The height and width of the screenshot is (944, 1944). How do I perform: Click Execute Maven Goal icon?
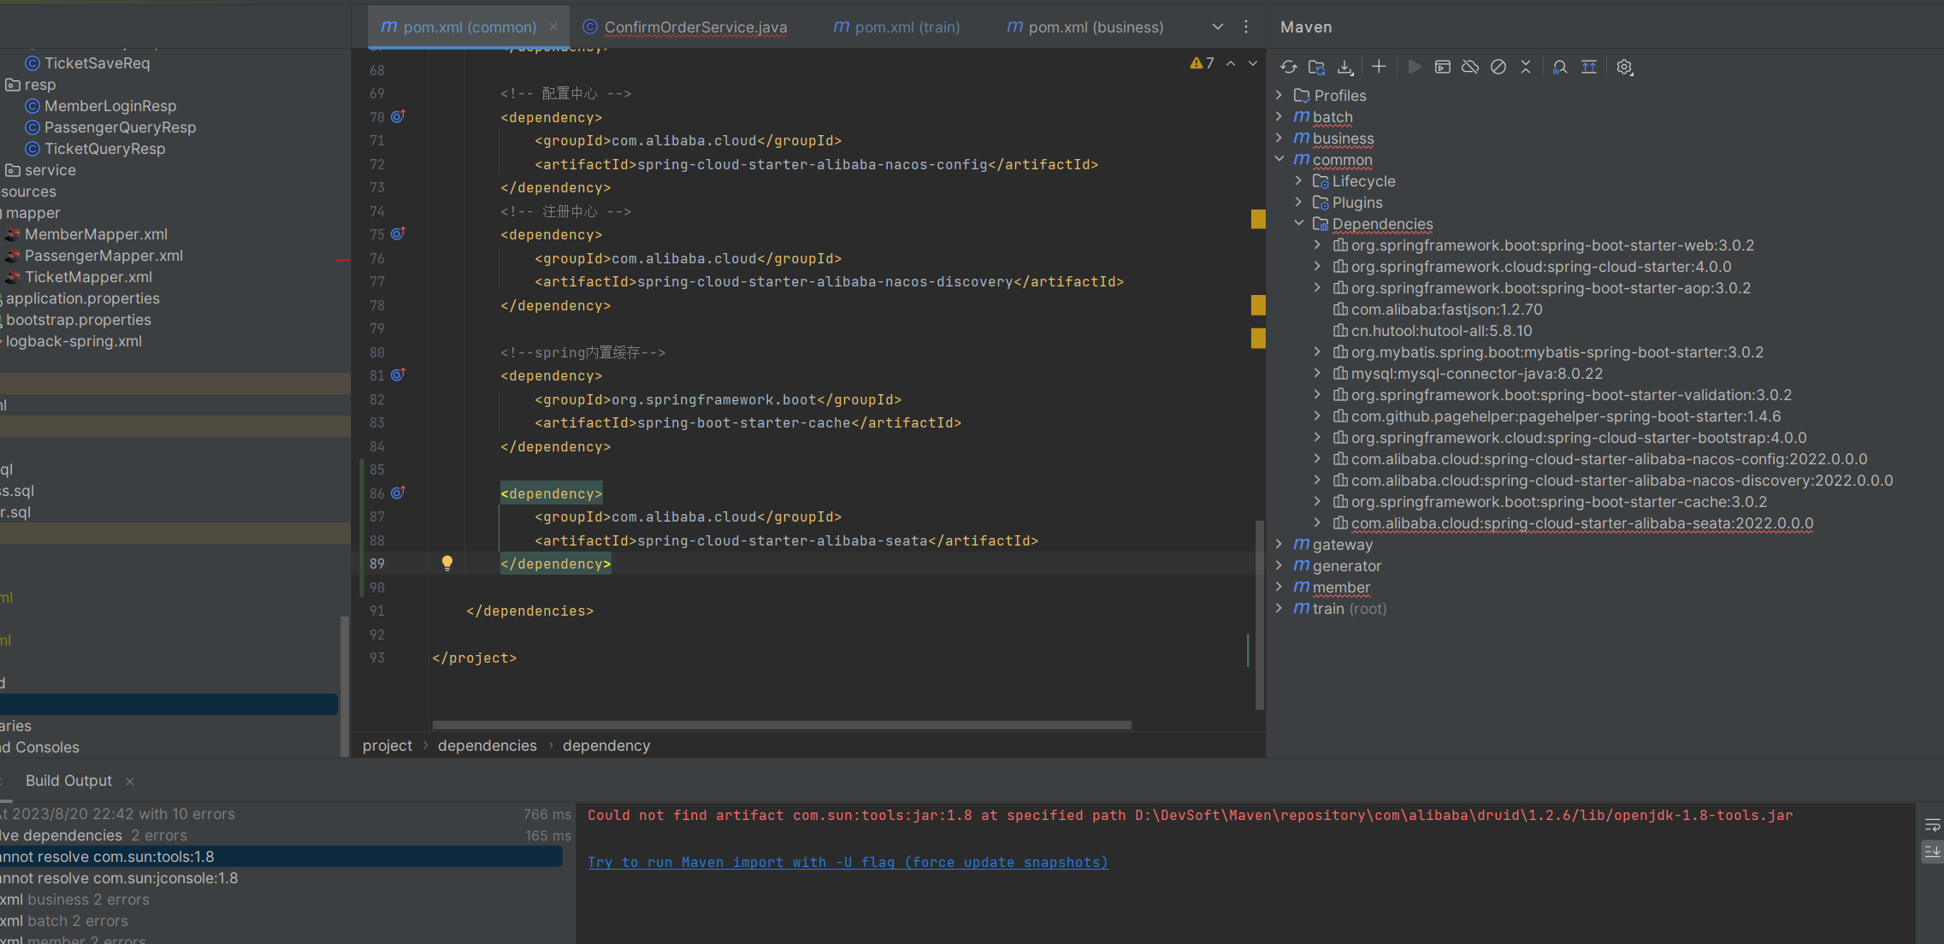(x=1443, y=67)
